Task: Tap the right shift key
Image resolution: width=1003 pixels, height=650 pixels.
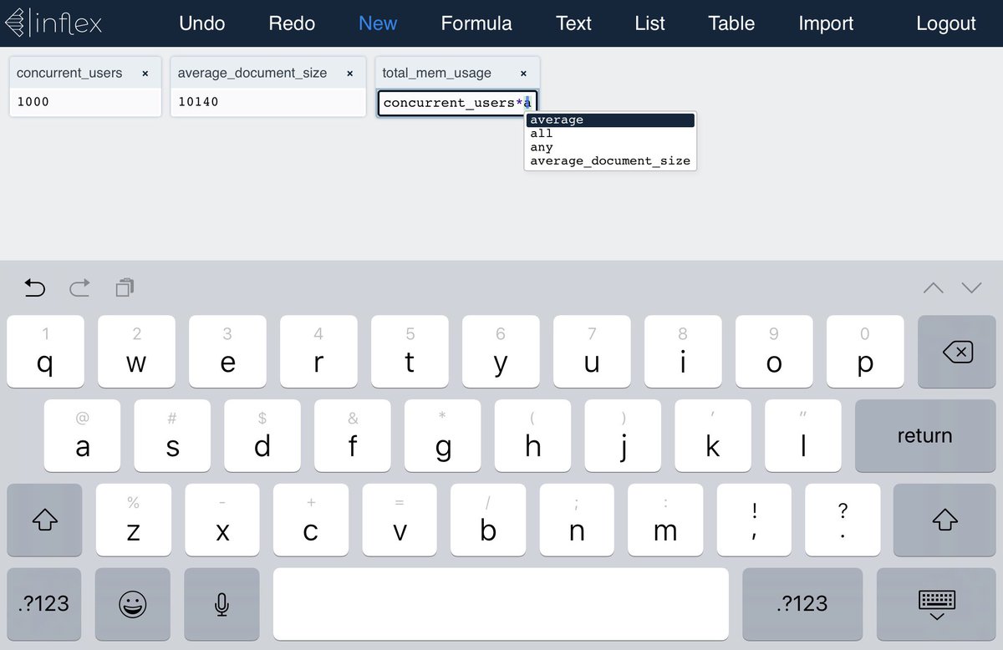Action: tap(945, 520)
